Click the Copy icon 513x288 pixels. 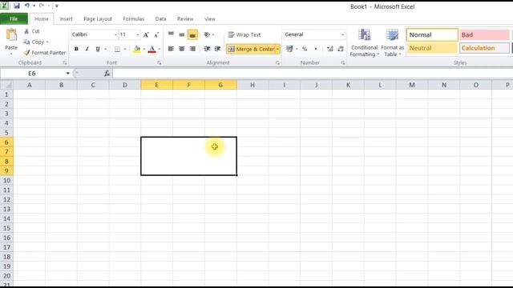point(26,42)
